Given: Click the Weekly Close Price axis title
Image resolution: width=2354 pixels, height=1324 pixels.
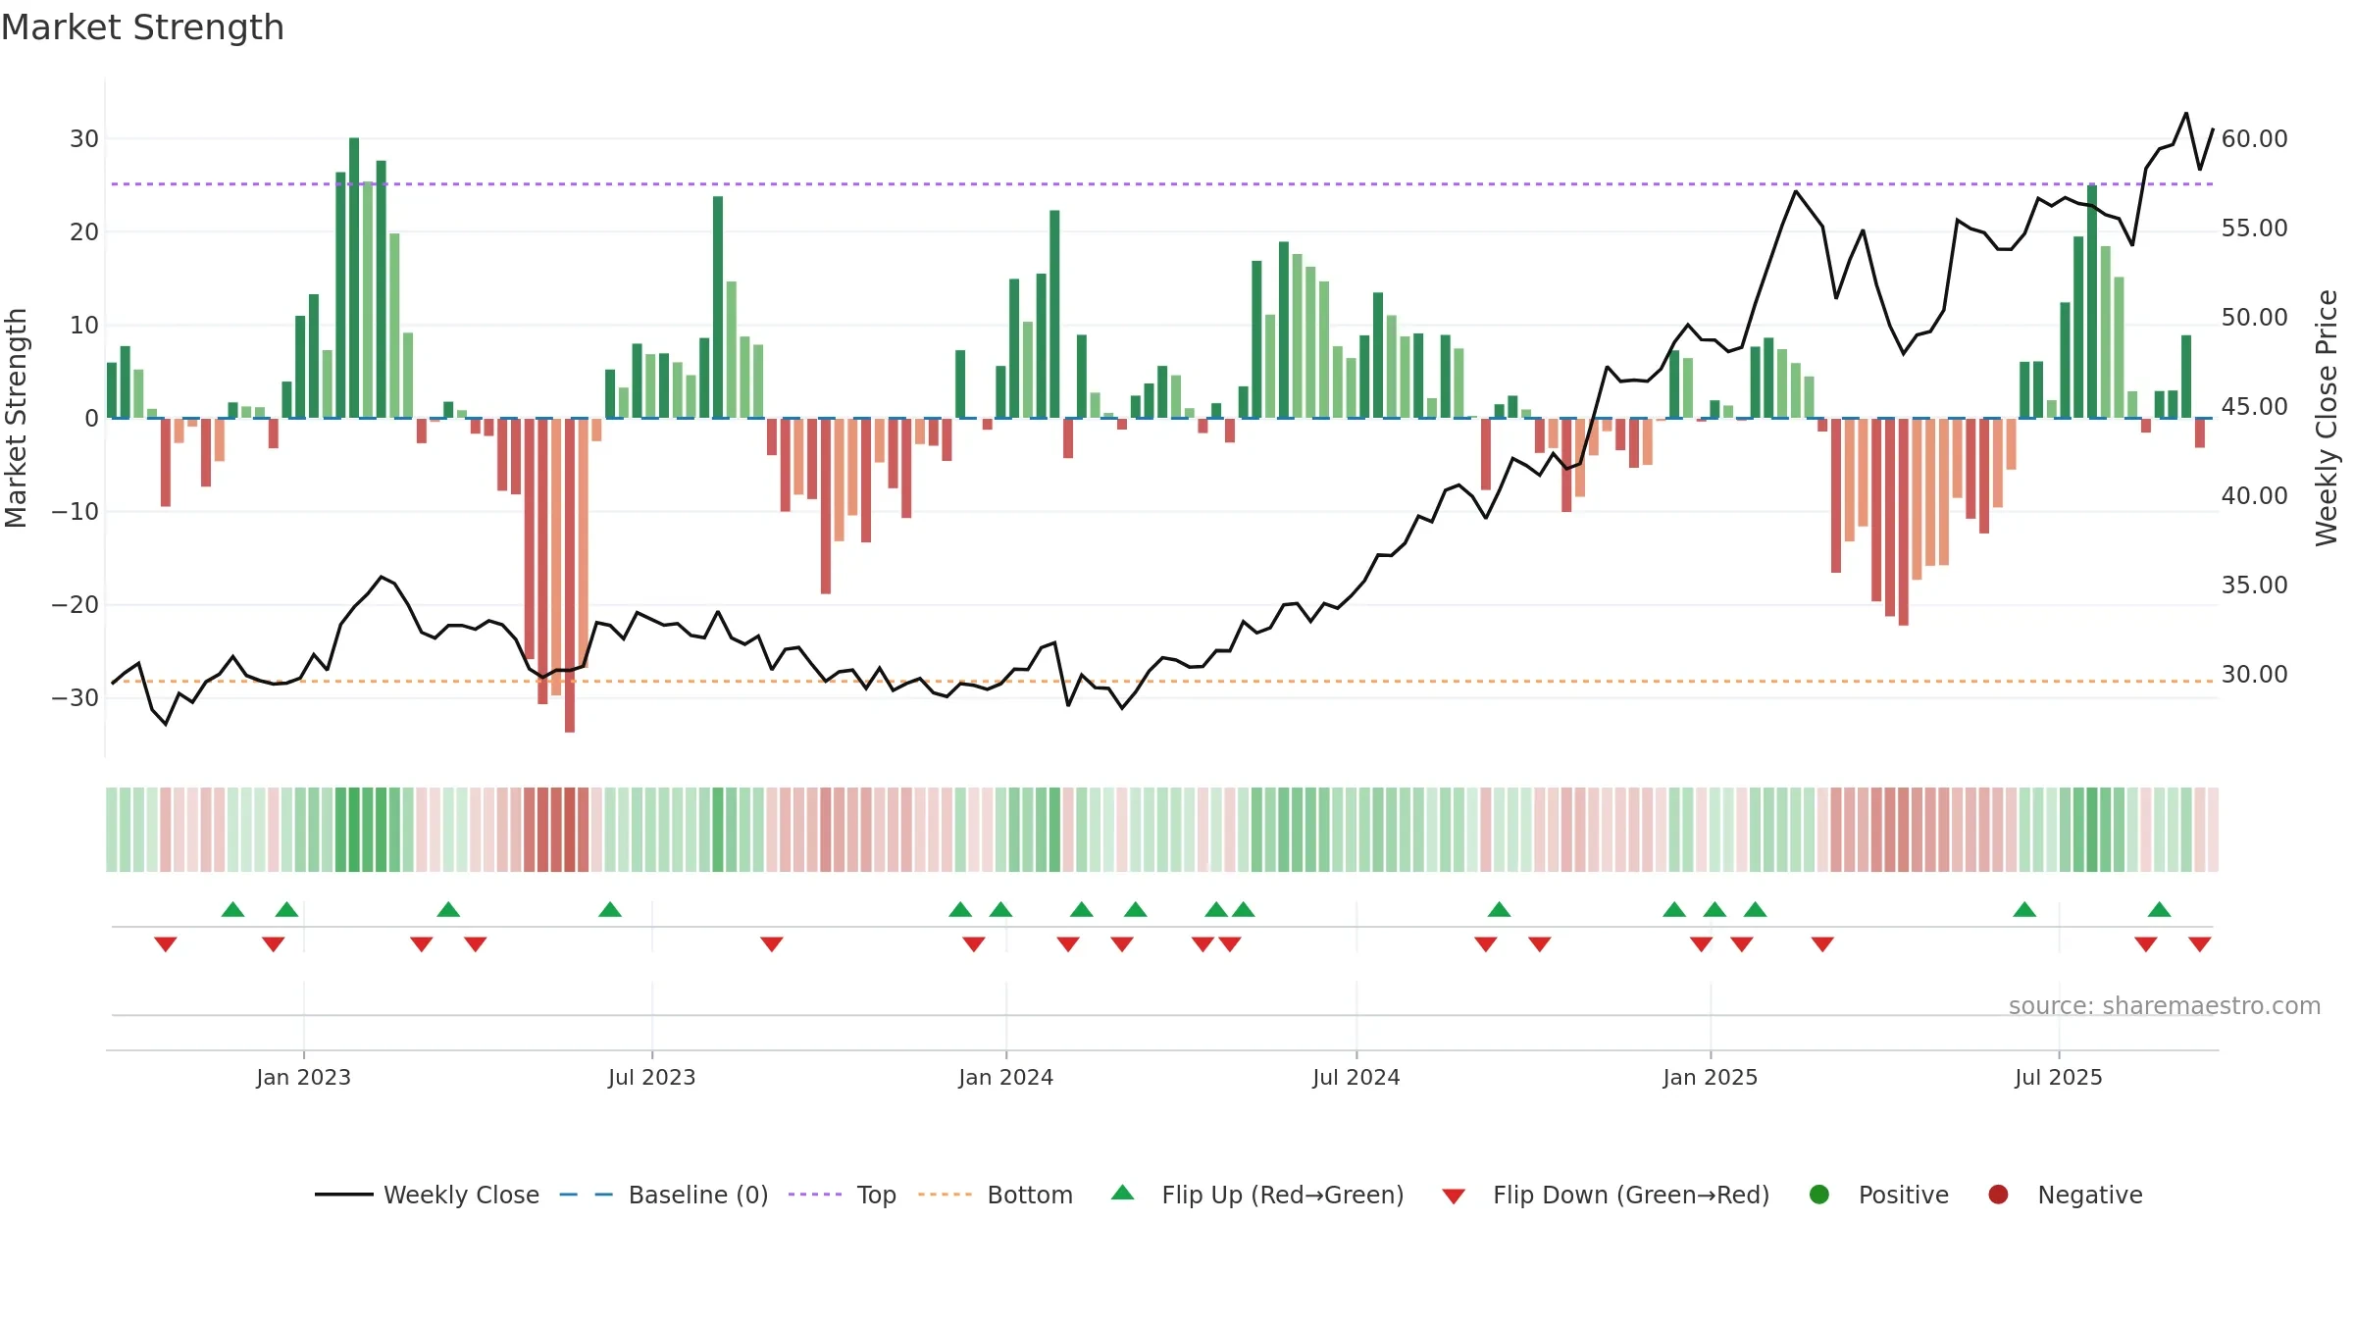Looking at the screenshot, I should pyautogui.click(x=2327, y=418).
